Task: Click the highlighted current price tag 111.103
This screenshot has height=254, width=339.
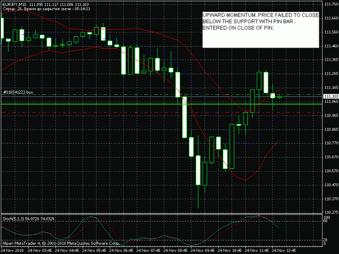Action: tap(331, 96)
